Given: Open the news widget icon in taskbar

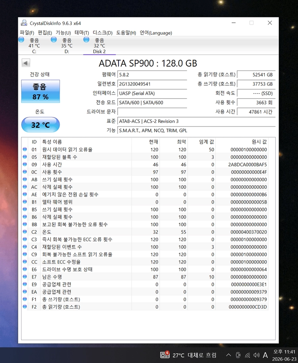Looking at the screenshot, I should [164, 355].
